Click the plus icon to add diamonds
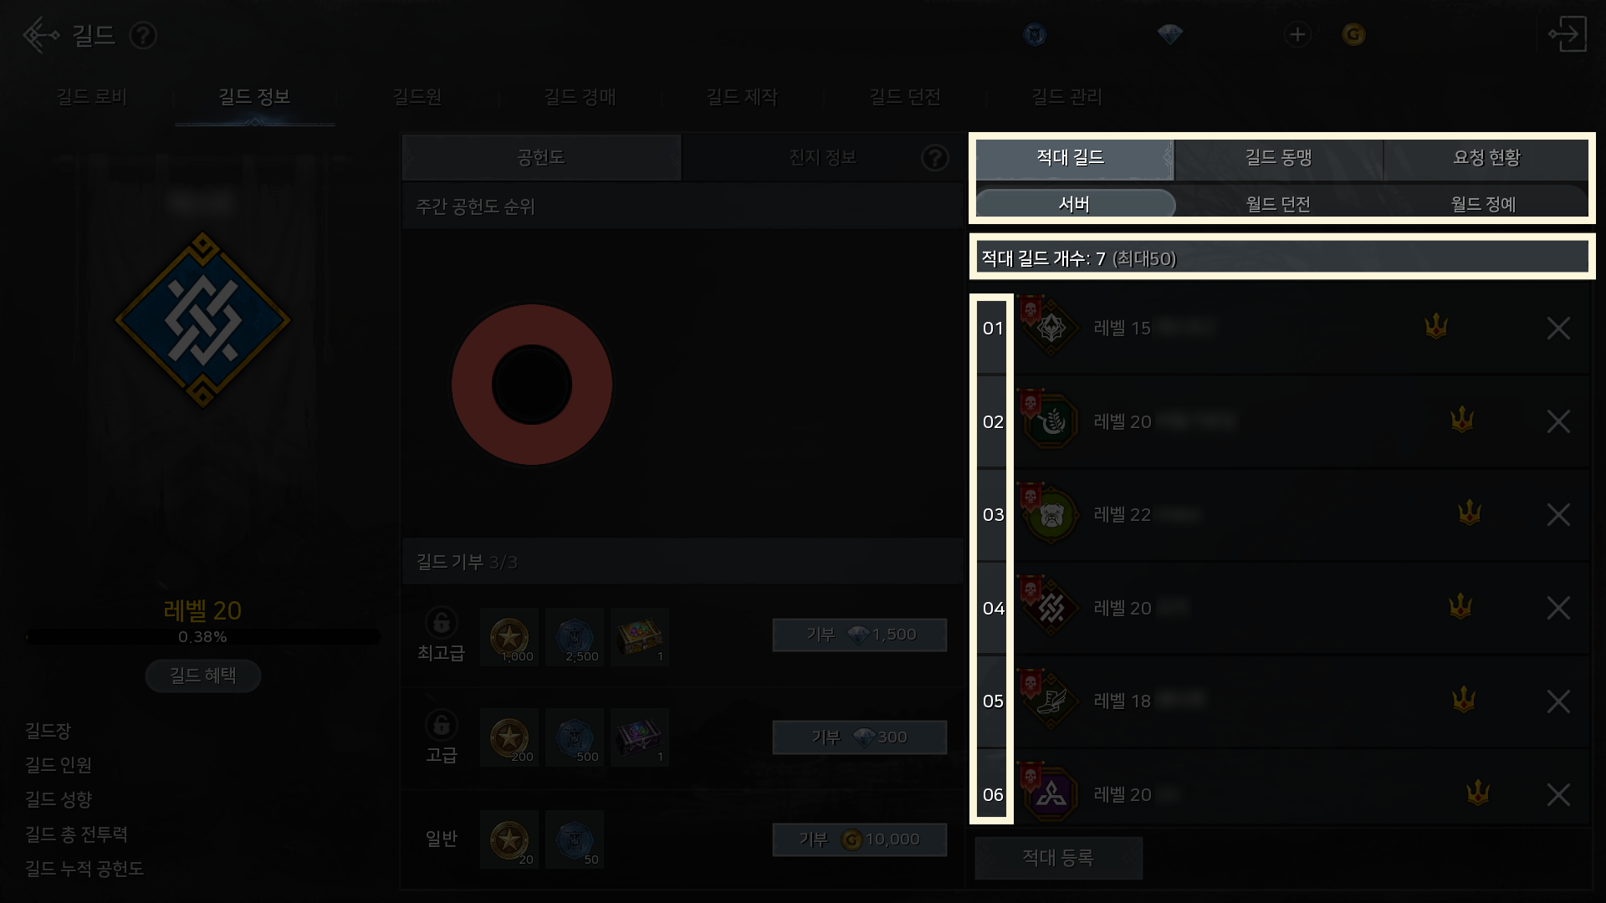The image size is (1606, 903). coord(1297,34)
